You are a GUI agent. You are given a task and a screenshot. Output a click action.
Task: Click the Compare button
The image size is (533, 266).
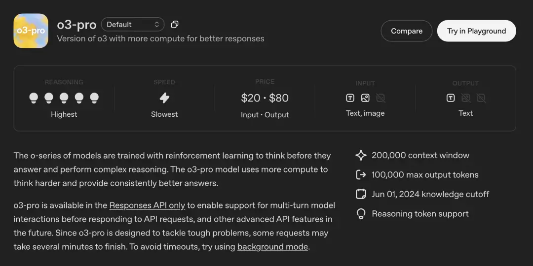tap(407, 31)
